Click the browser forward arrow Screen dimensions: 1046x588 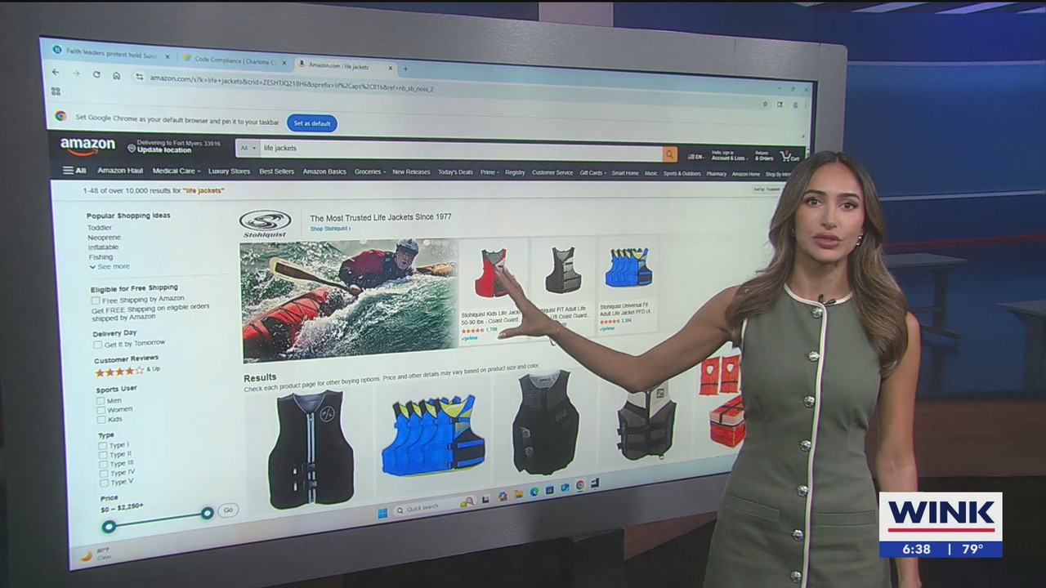tap(76, 73)
